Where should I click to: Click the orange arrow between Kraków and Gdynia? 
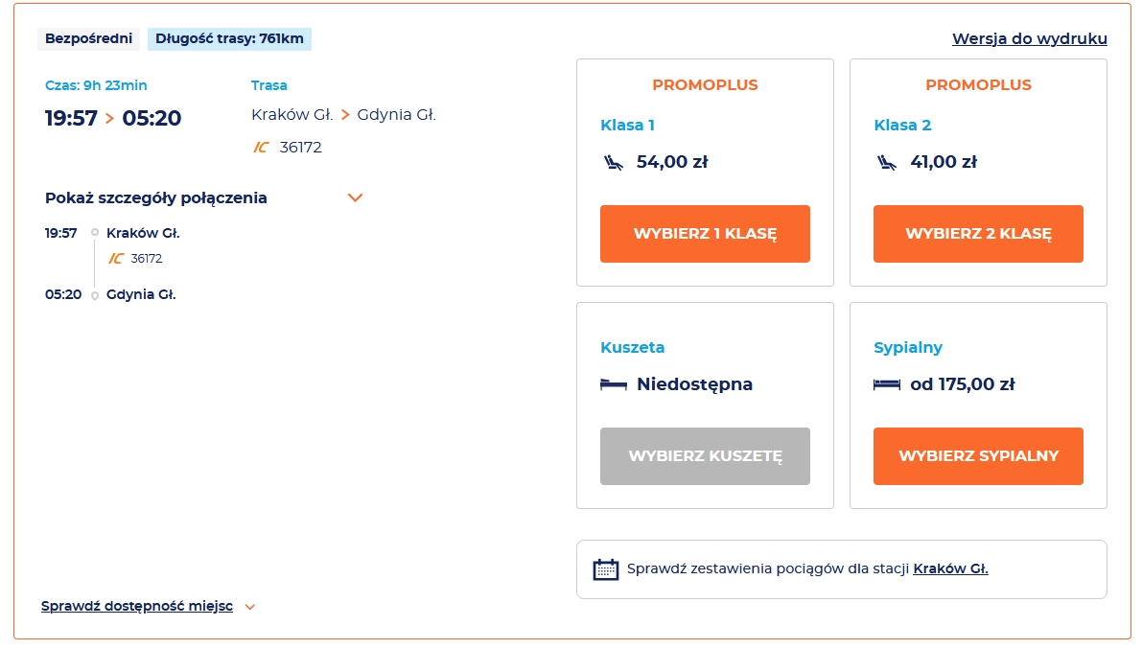click(345, 115)
